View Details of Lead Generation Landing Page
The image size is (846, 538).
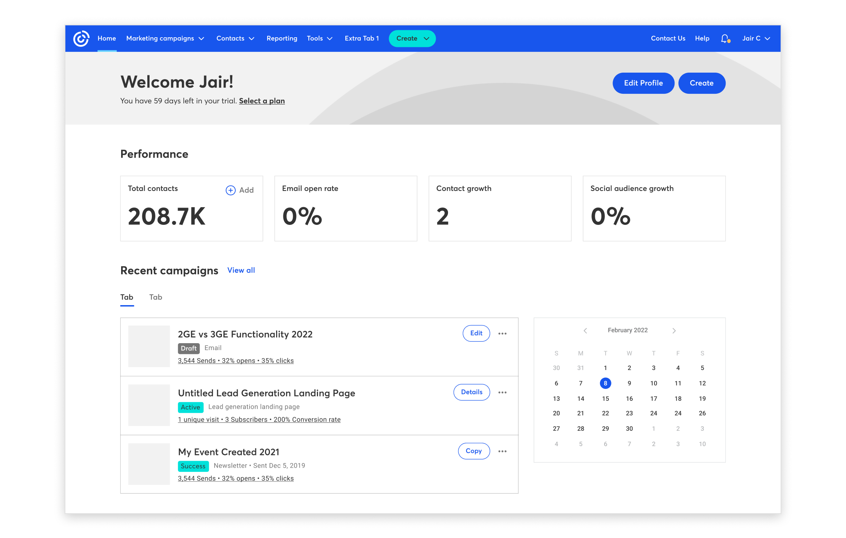[472, 392]
